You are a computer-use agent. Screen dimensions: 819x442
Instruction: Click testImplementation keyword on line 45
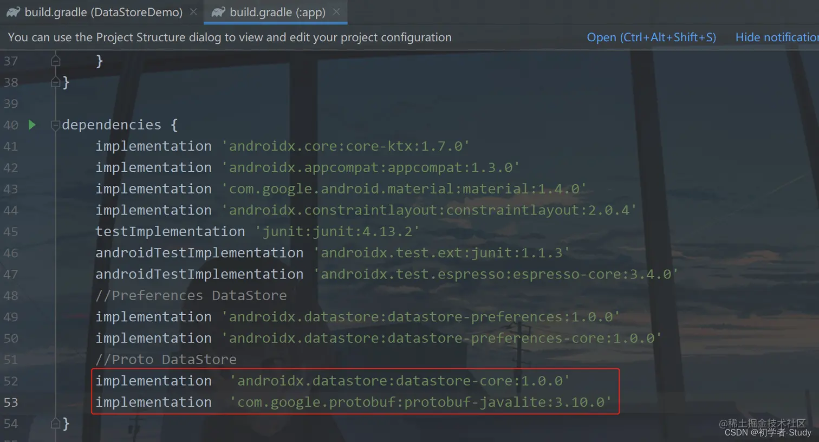click(170, 232)
